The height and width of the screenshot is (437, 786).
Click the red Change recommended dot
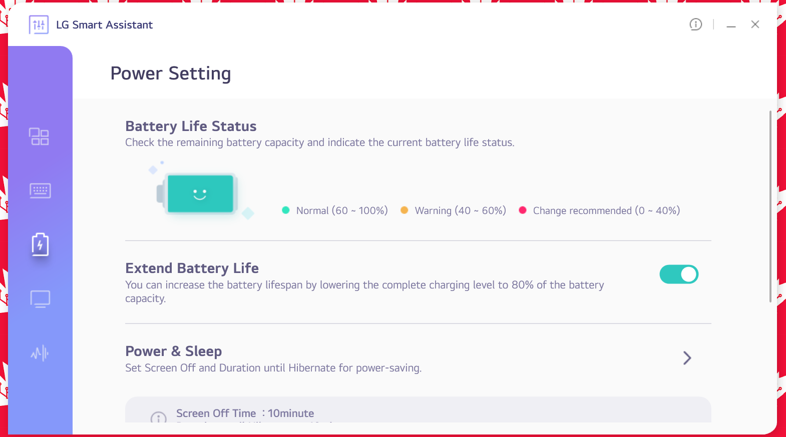(x=523, y=210)
